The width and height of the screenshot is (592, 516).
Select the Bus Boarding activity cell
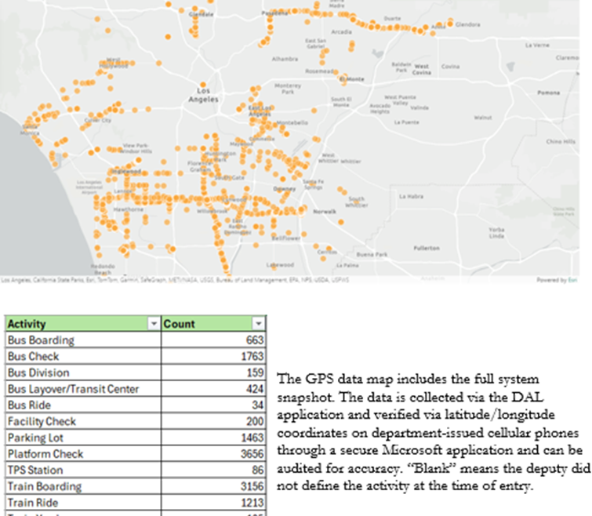pyautogui.click(x=41, y=340)
